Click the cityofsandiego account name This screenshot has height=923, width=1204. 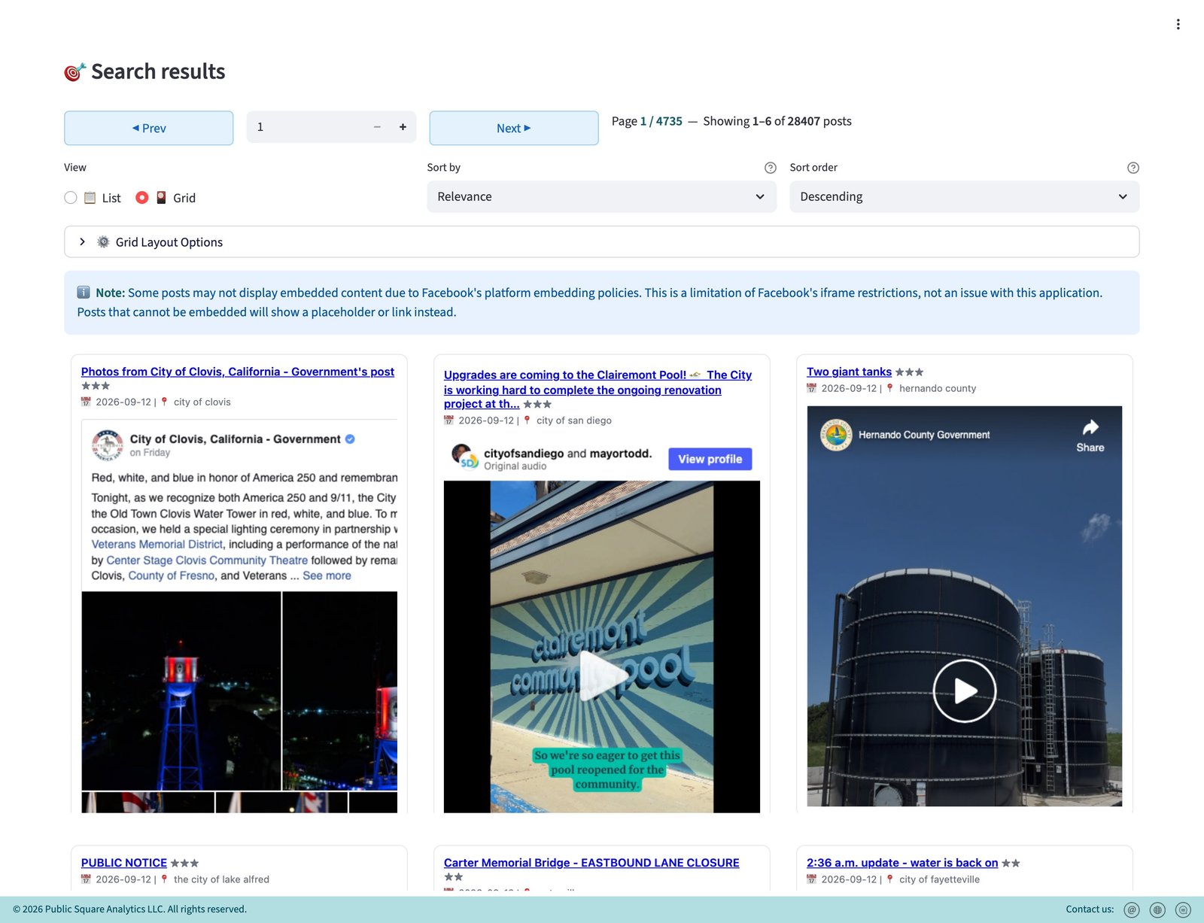click(524, 454)
